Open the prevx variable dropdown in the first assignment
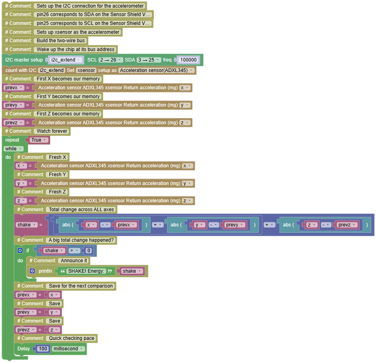The image size is (376, 362). click(x=14, y=88)
